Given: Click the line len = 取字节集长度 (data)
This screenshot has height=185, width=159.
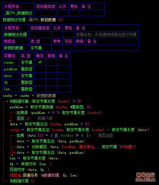Looking at the screenshot, I should click(34, 158).
